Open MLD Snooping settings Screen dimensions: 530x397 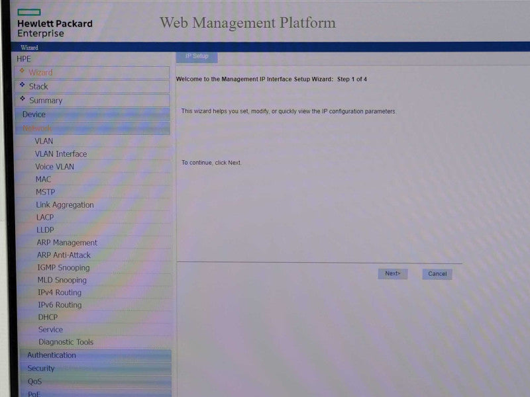click(62, 280)
